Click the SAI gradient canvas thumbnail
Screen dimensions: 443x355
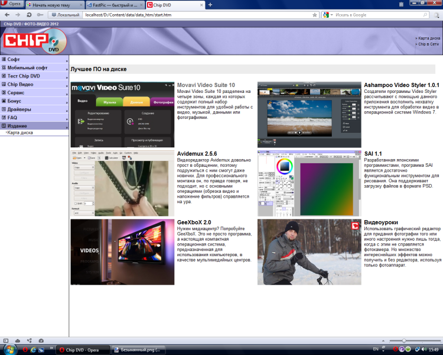coord(310,183)
